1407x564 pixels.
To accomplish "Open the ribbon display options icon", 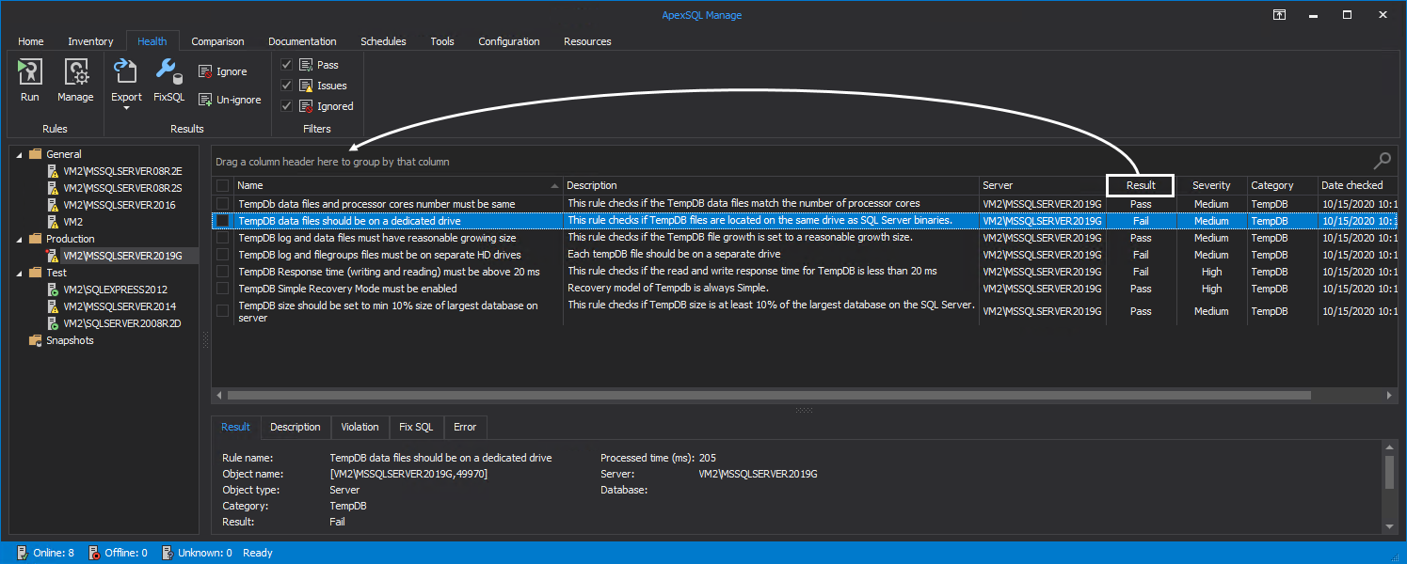I will click(x=1280, y=15).
